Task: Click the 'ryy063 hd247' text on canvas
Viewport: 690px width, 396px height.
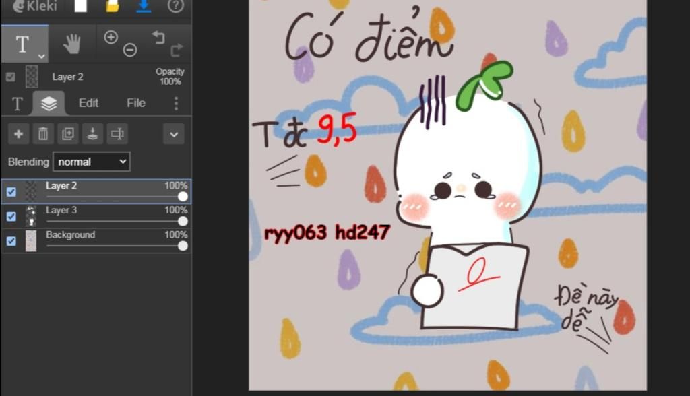Action: pyautogui.click(x=327, y=233)
